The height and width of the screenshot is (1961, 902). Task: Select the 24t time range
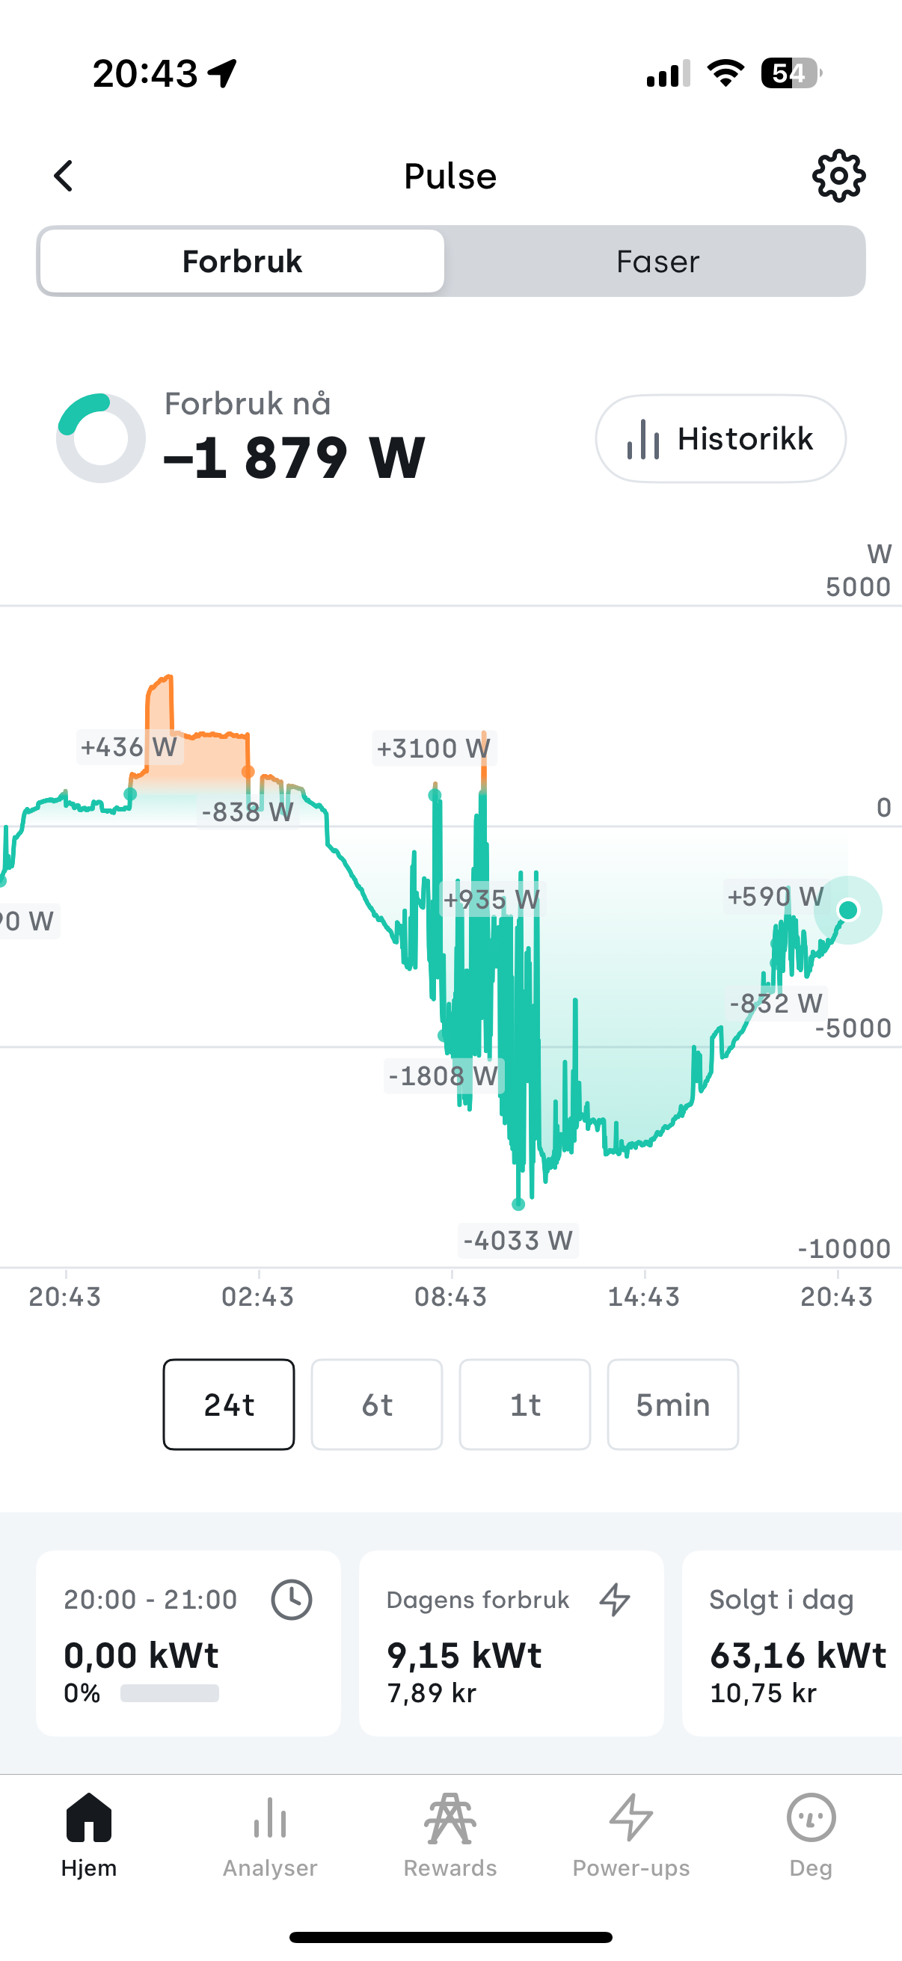click(229, 1405)
